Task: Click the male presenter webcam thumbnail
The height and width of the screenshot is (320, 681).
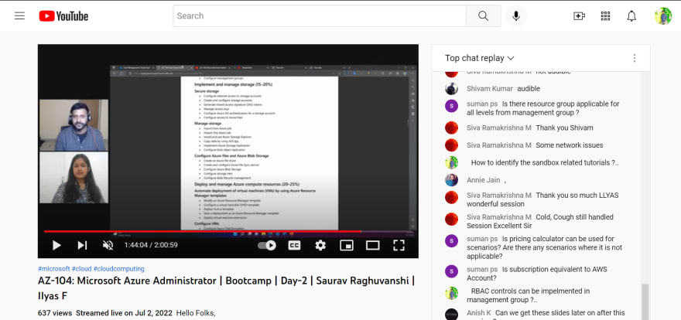Action: pos(74,125)
